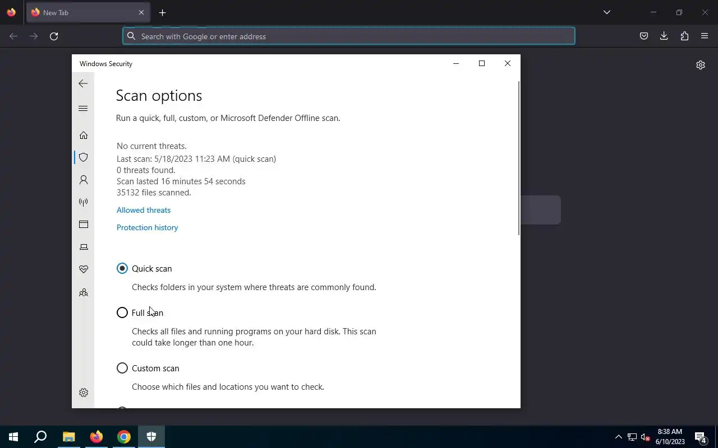The image size is (718, 448).
Task: Open the Home section in Windows Security
Action: click(x=84, y=135)
